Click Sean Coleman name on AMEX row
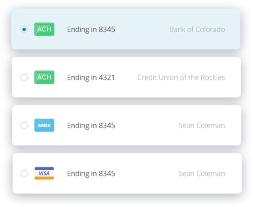Image resolution: width=253 pixels, height=207 pixels. click(202, 125)
